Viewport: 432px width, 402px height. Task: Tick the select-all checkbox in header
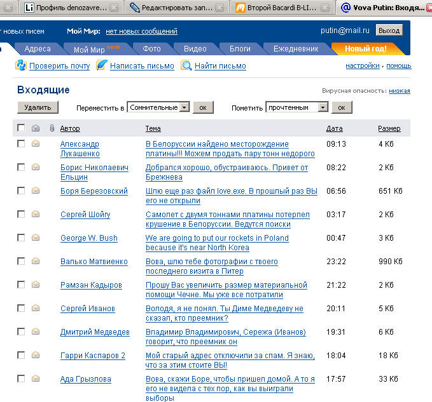[x=21, y=128]
